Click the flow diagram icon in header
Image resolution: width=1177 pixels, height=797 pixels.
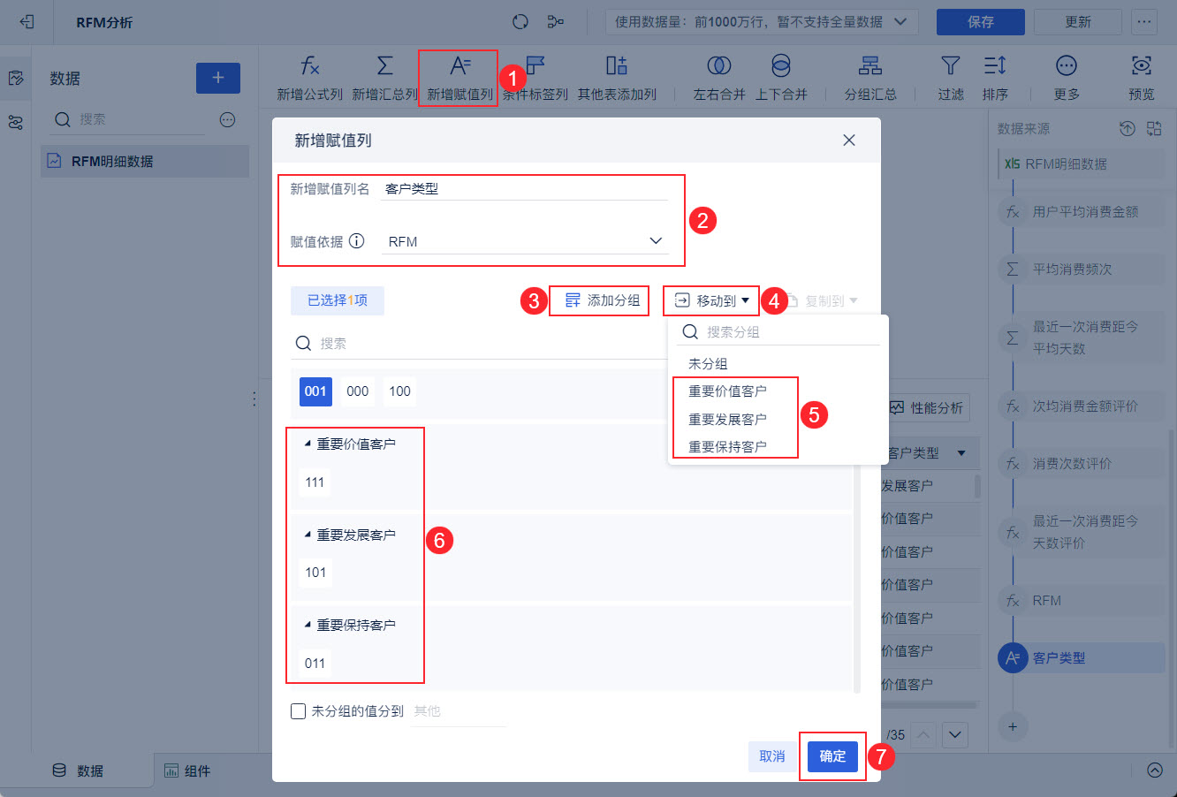pos(556,22)
